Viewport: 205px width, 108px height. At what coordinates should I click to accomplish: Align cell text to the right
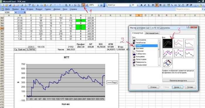[x=160, y=5]
